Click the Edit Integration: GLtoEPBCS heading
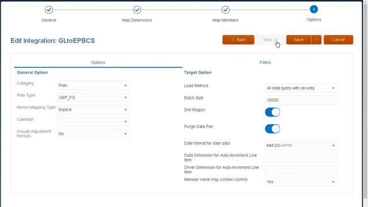This screenshot has width=368, height=207. pos(52,41)
